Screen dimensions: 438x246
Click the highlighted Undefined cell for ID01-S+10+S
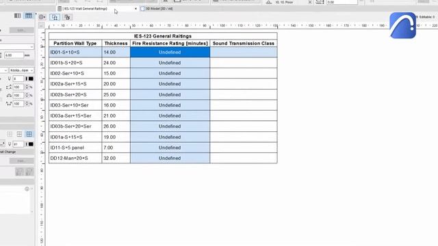(170, 52)
